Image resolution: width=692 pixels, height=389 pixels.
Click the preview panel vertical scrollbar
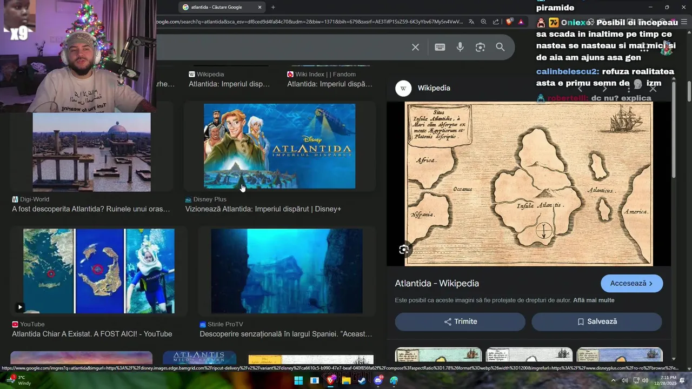pyautogui.click(x=674, y=130)
